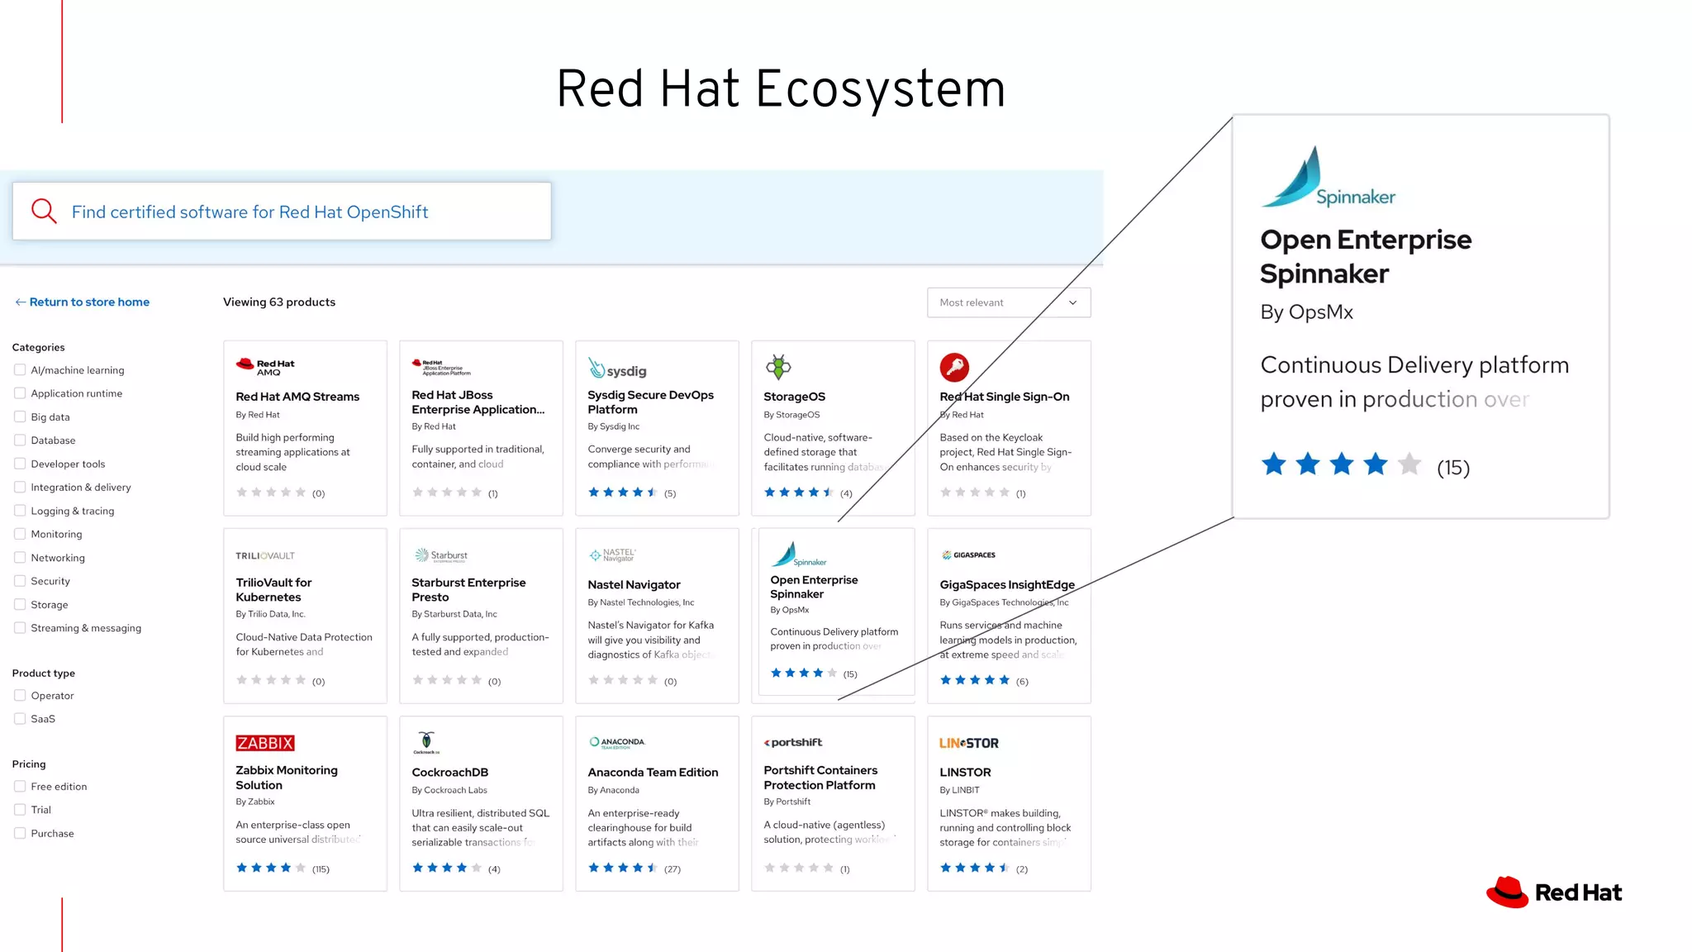Click the star rating on Sysdig Secure DevOps Platform
The image size is (1692, 952).
coord(623,493)
